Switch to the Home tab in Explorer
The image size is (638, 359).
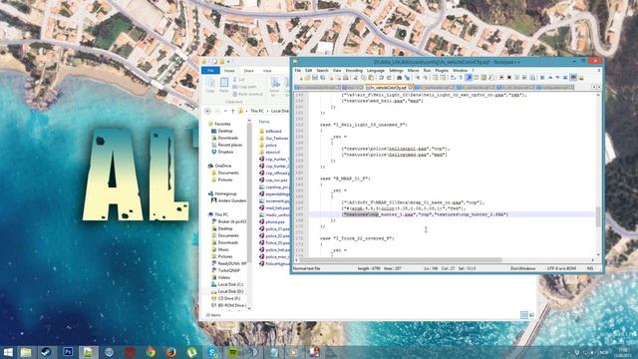[229, 71]
